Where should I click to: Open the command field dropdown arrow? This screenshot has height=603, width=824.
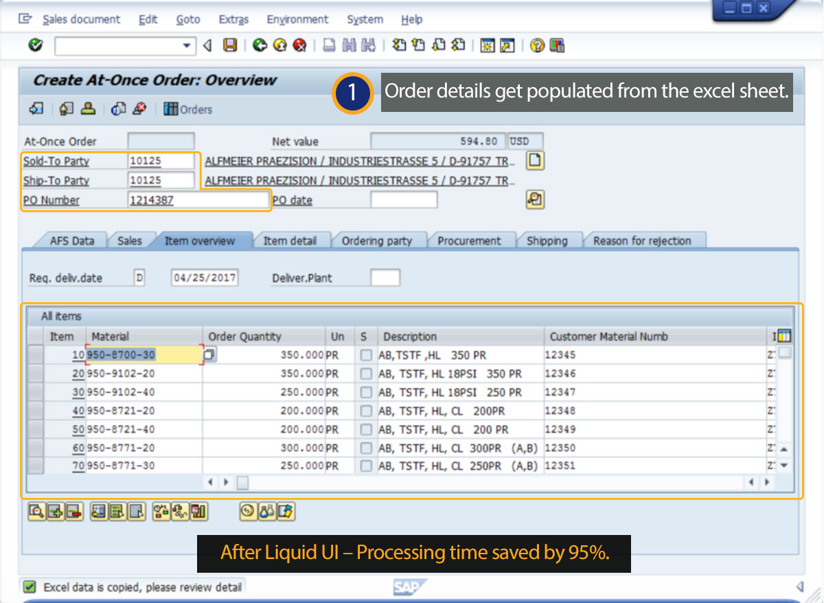(x=187, y=46)
